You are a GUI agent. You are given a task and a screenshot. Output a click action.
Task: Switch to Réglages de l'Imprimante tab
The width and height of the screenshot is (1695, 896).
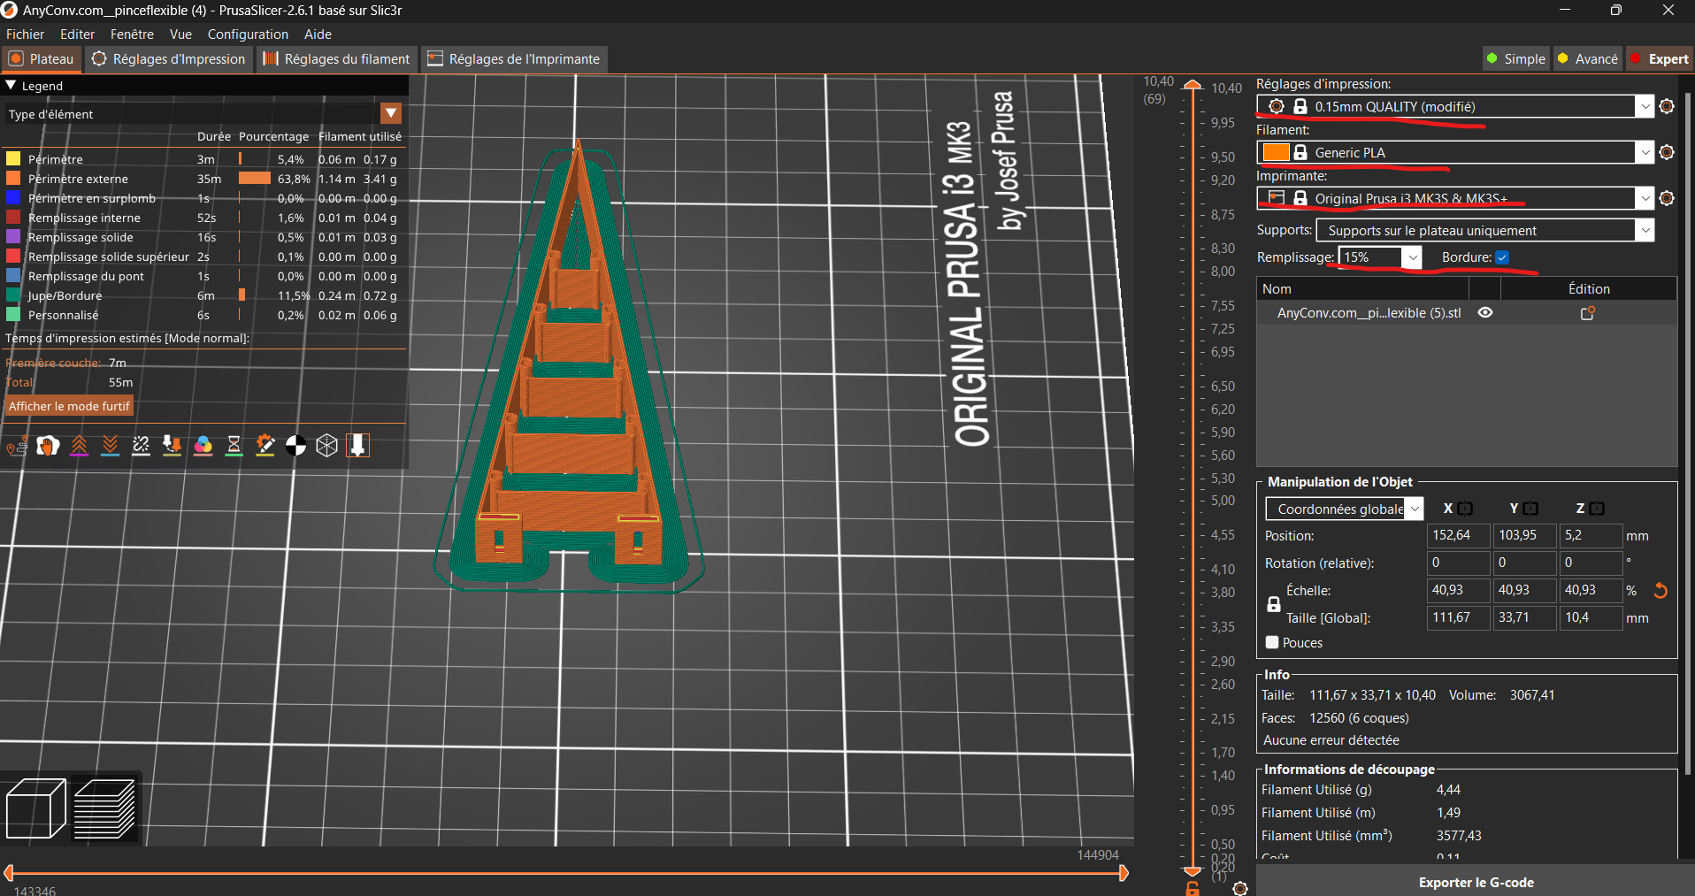point(514,58)
